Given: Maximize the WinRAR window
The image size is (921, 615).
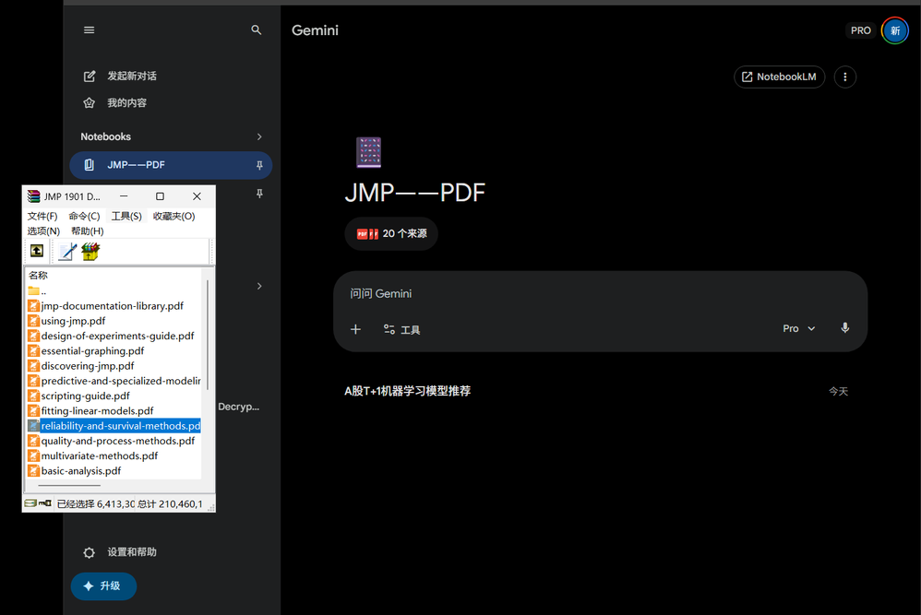Looking at the screenshot, I should (x=160, y=196).
